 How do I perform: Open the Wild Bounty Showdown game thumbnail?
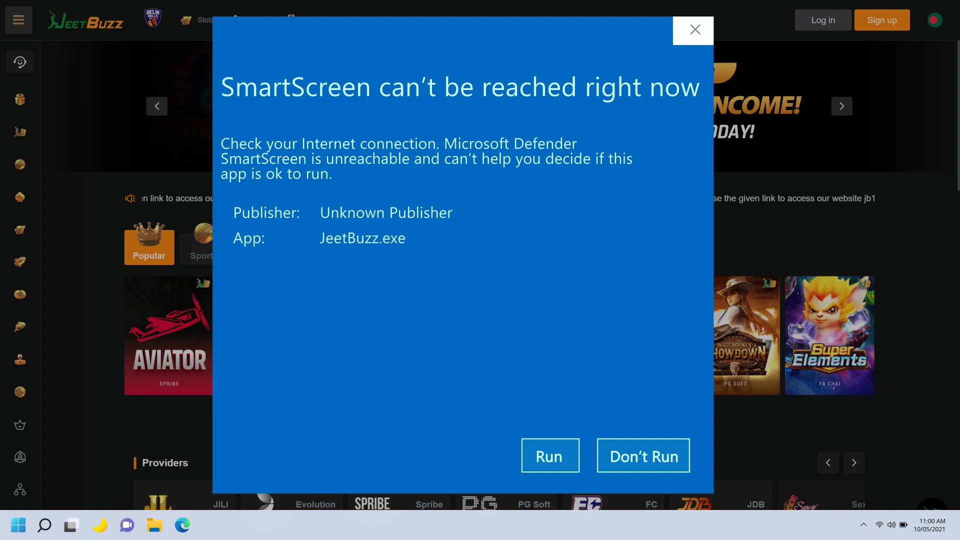point(746,335)
